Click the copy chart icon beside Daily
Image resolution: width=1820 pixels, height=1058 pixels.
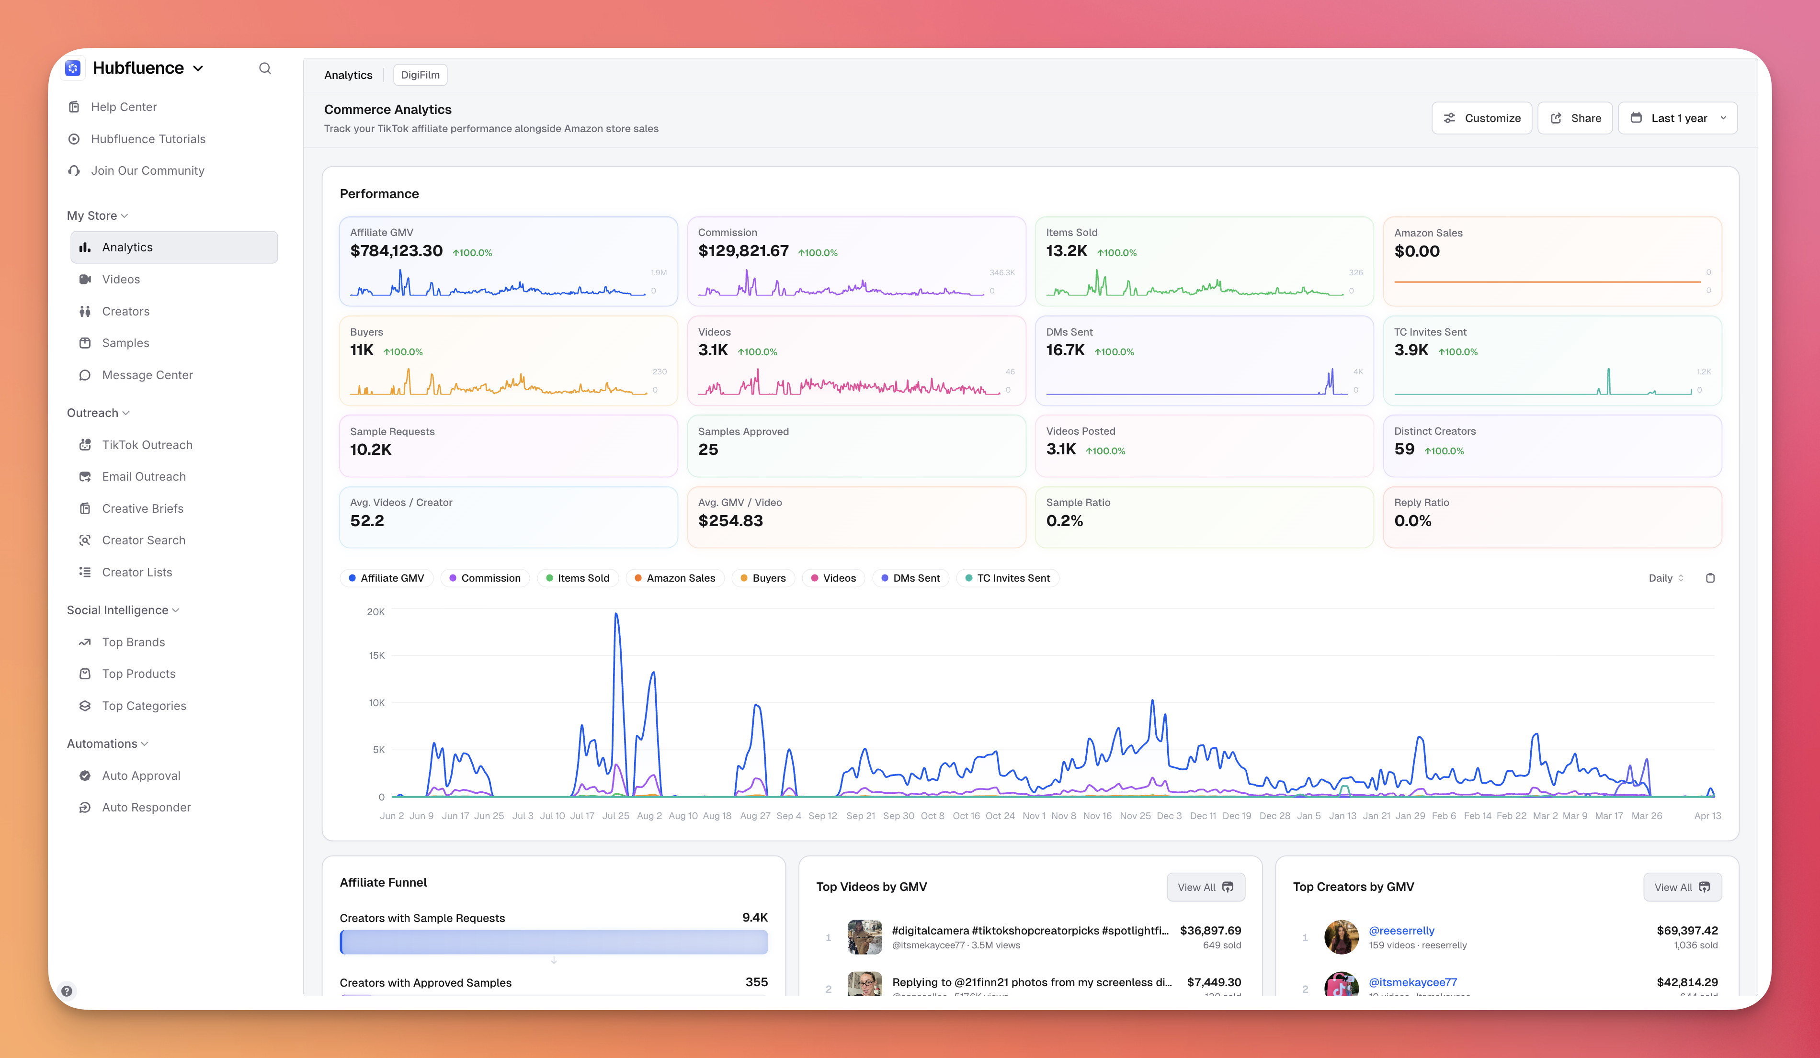pyautogui.click(x=1709, y=578)
